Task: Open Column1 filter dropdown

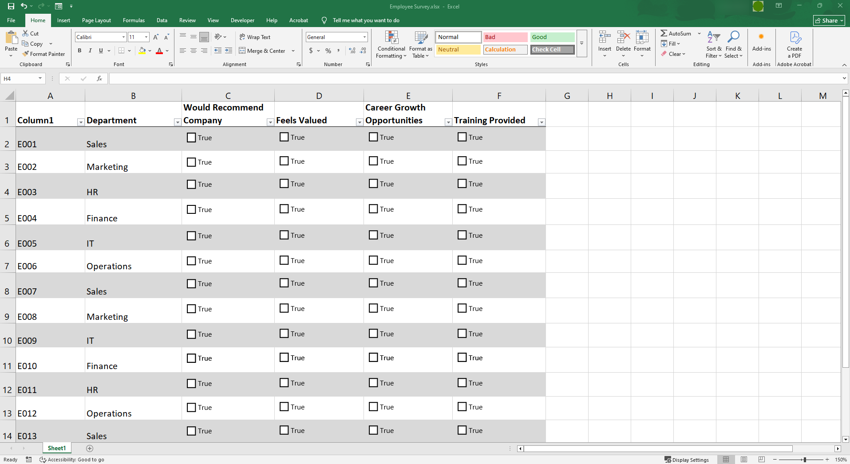Action: (x=81, y=122)
